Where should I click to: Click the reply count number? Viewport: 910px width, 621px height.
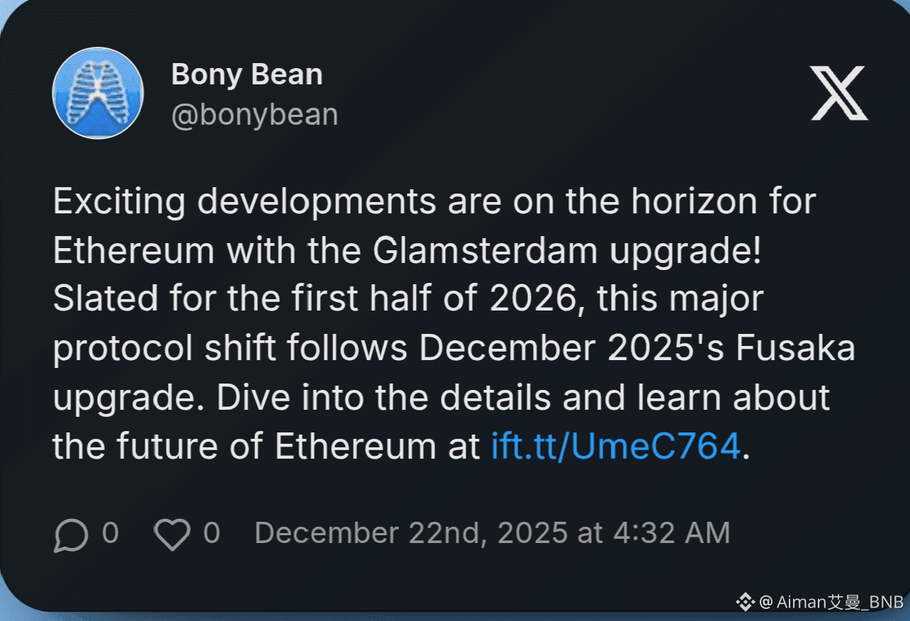pyautogui.click(x=110, y=533)
